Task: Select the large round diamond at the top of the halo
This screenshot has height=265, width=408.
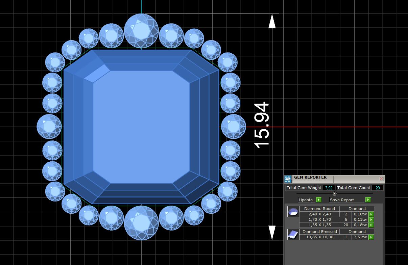Action: click(x=141, y=31)
